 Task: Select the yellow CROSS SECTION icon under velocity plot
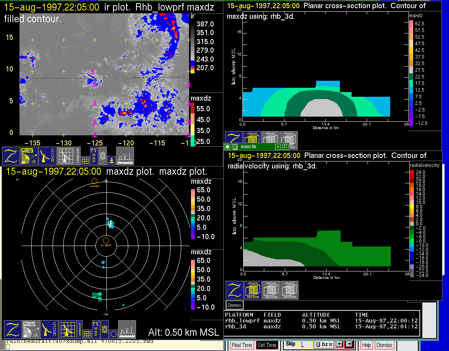click(x=253, y=290)
